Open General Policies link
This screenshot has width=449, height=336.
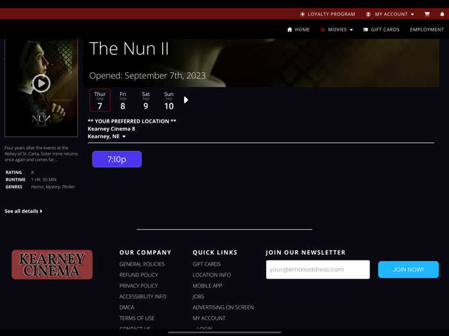(x=142, y=264)
